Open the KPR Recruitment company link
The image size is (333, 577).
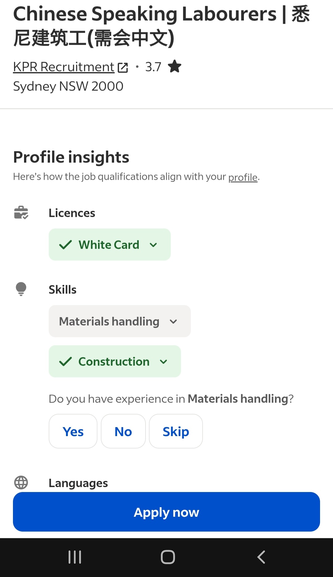(64, 67)
